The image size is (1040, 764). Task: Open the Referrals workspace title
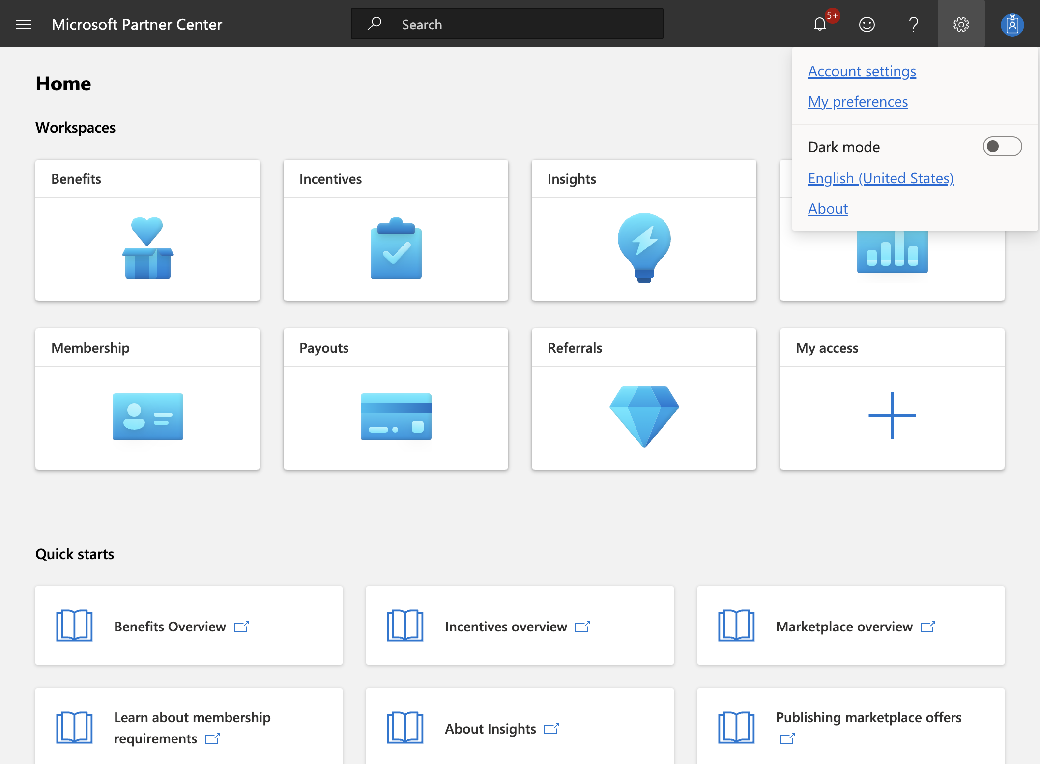575,348
